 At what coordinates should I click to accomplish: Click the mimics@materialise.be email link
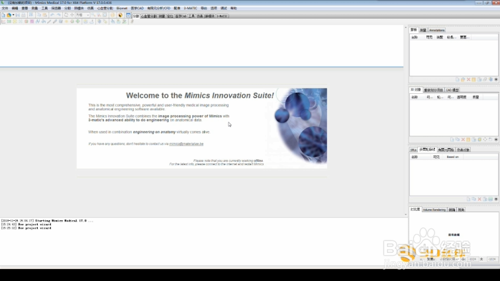[186, 144]
